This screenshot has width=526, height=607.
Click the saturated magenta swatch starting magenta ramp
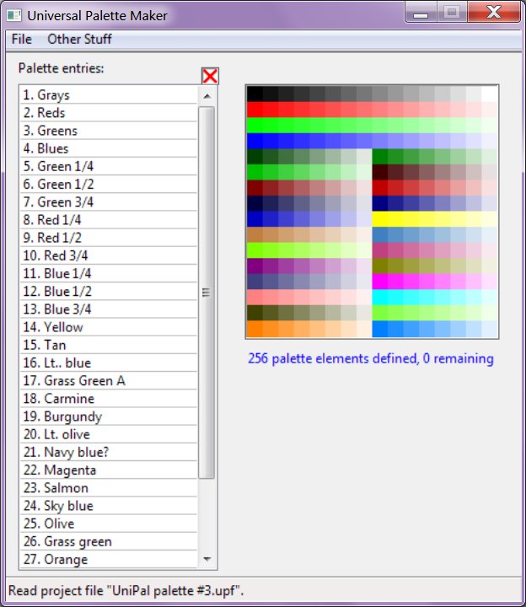(379, 282)
